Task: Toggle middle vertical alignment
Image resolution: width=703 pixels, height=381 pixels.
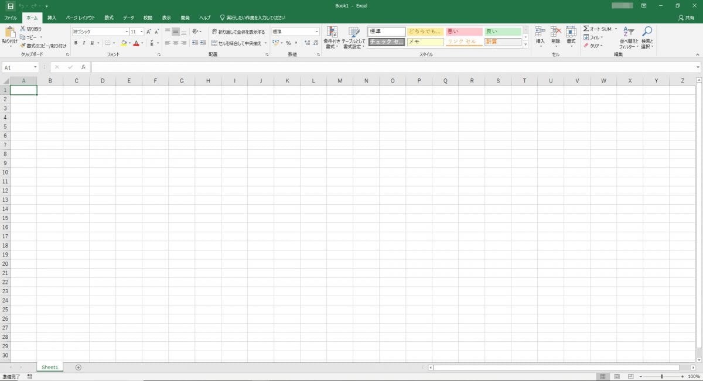Action: [x=176, y=32]
